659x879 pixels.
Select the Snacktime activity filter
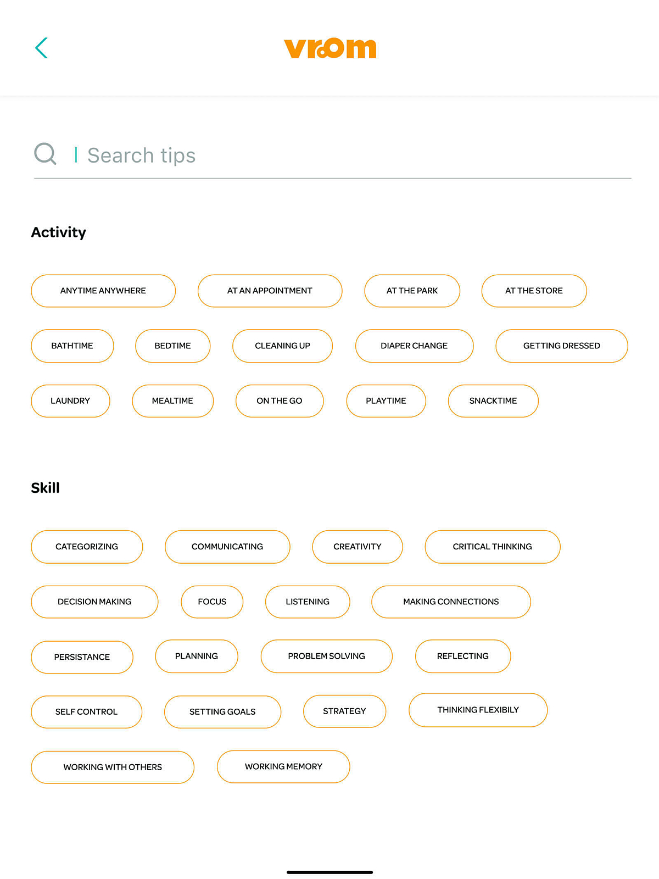[x=493, y=400]
